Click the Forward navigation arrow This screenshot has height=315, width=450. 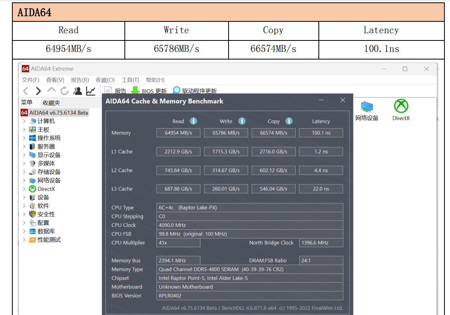click(x=38, y=91)
